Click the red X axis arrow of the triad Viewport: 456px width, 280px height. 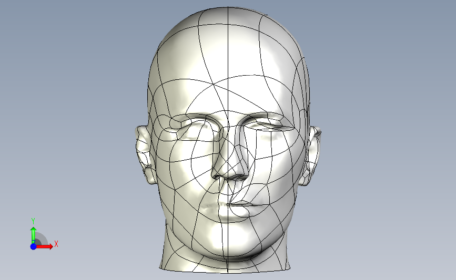44,246
